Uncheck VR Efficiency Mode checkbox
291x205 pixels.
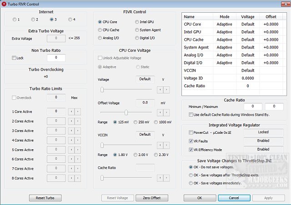click(191, 150)
